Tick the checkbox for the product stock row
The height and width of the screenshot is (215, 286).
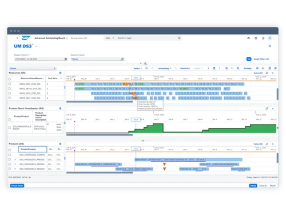10,127
